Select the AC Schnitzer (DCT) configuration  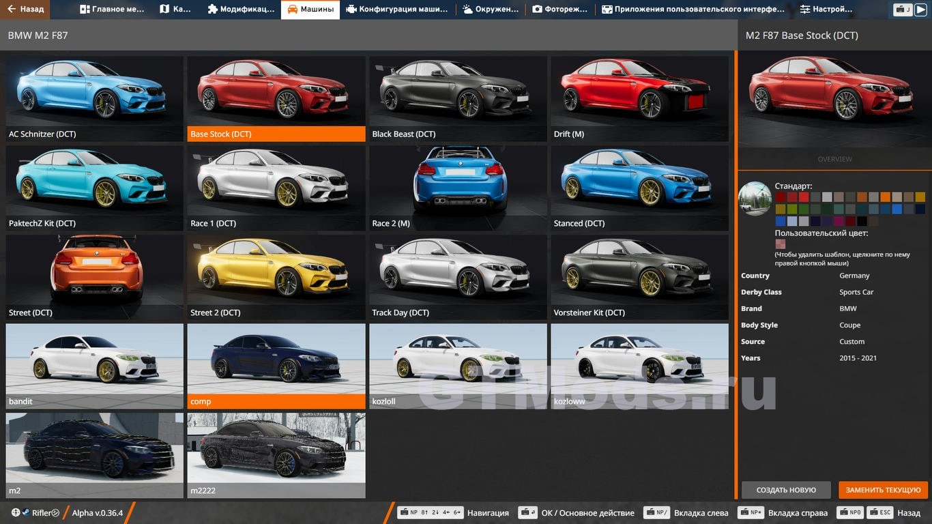point(94,99)
